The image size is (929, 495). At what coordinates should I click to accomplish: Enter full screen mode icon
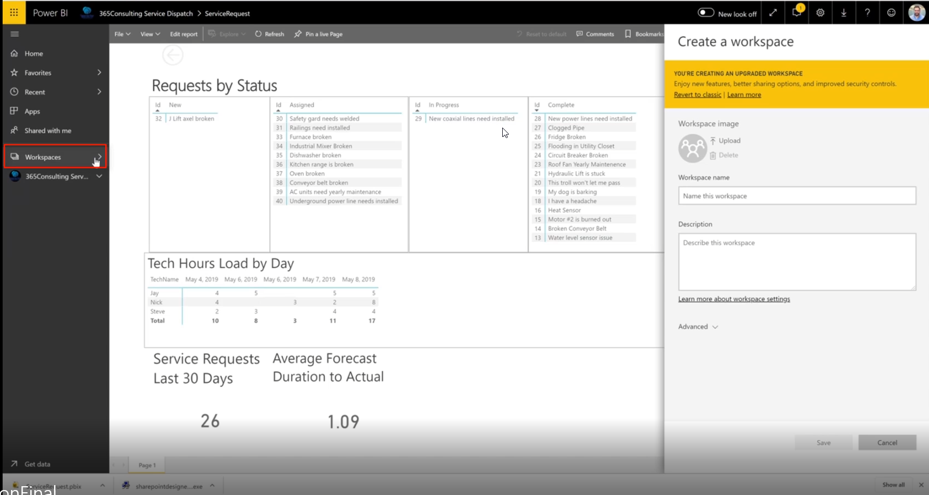773,13
